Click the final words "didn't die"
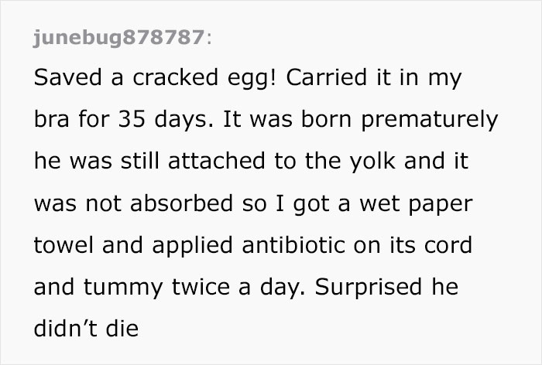The width and height of the screenshot is (542, 365). pos(86,329)
